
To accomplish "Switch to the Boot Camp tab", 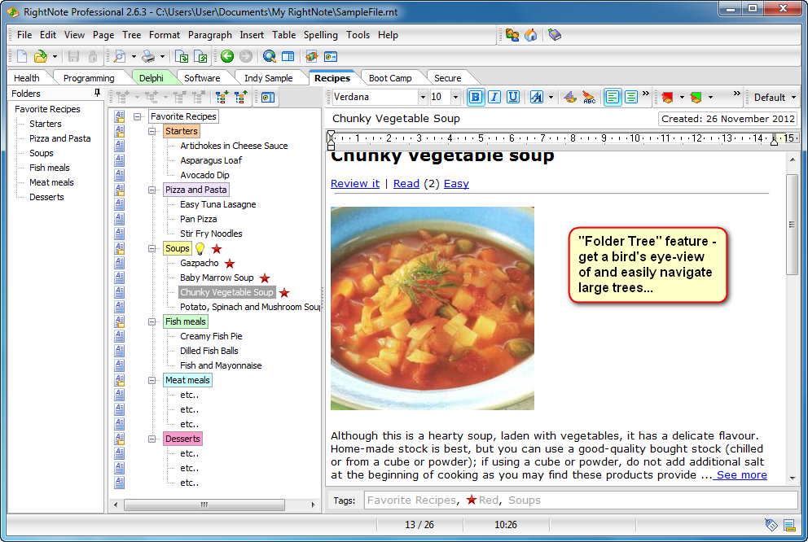I will tap(390, 78).
